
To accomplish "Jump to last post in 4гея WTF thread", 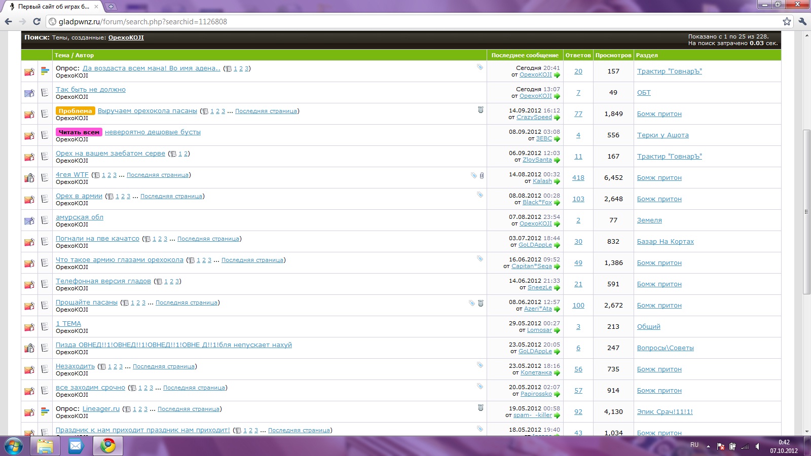I will click(x=557, y=181).
